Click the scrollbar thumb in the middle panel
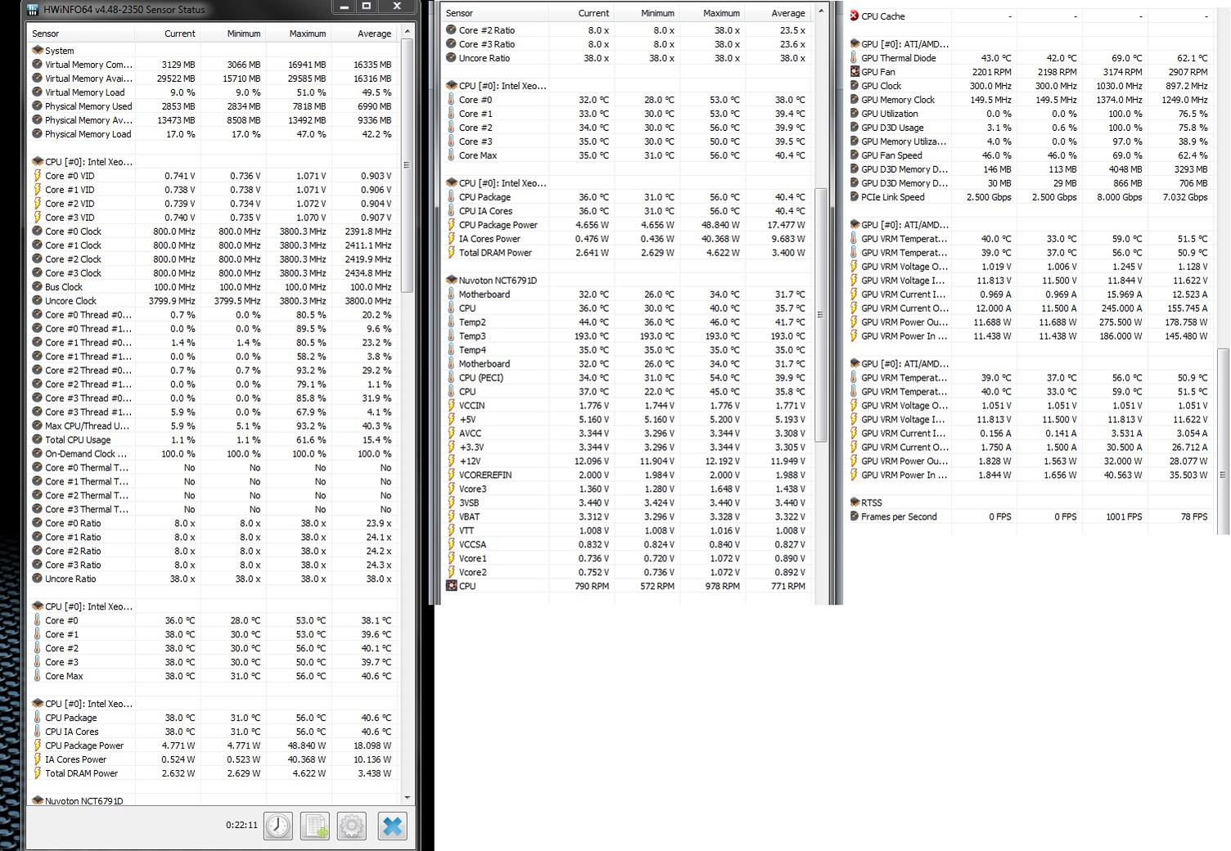1231x851 pixels. [821, 315]
